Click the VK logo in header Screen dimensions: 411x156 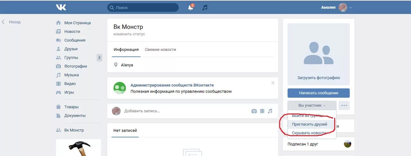(61, 7)
